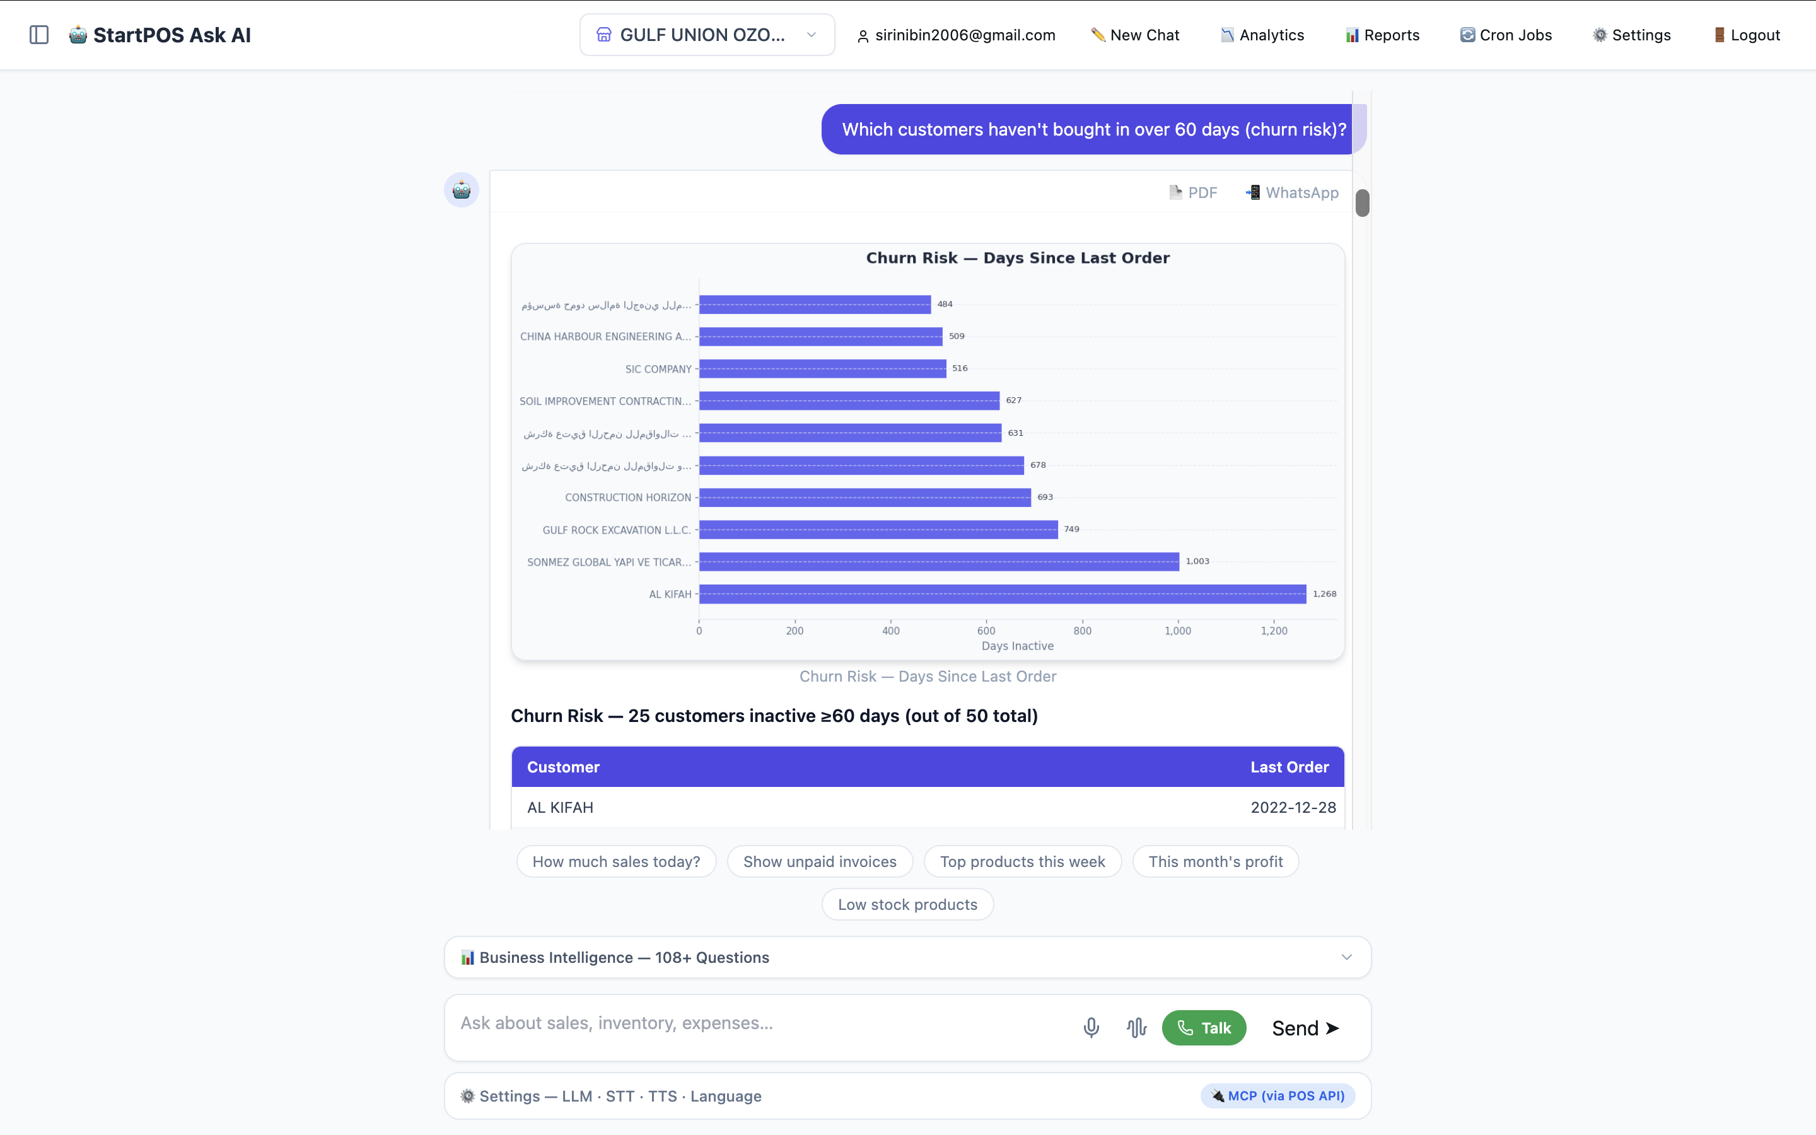Click the Send arrow icon
This screenshot has width=1816, height=1135.
(1333, 1028)
